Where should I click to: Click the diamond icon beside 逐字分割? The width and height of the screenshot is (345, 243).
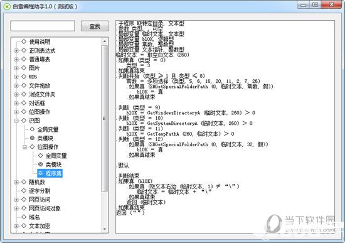pyautogui.click(x=24, y=190)
